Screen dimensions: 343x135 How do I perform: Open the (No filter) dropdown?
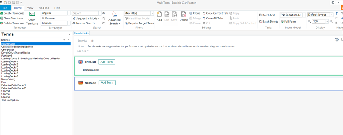(x=152, y=13)
